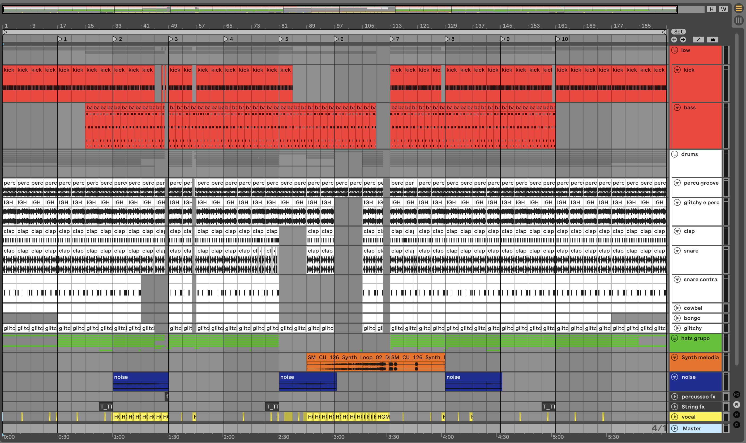Expand the vocal track unfold arrow
746x443 pixels.
coord(675,417)
